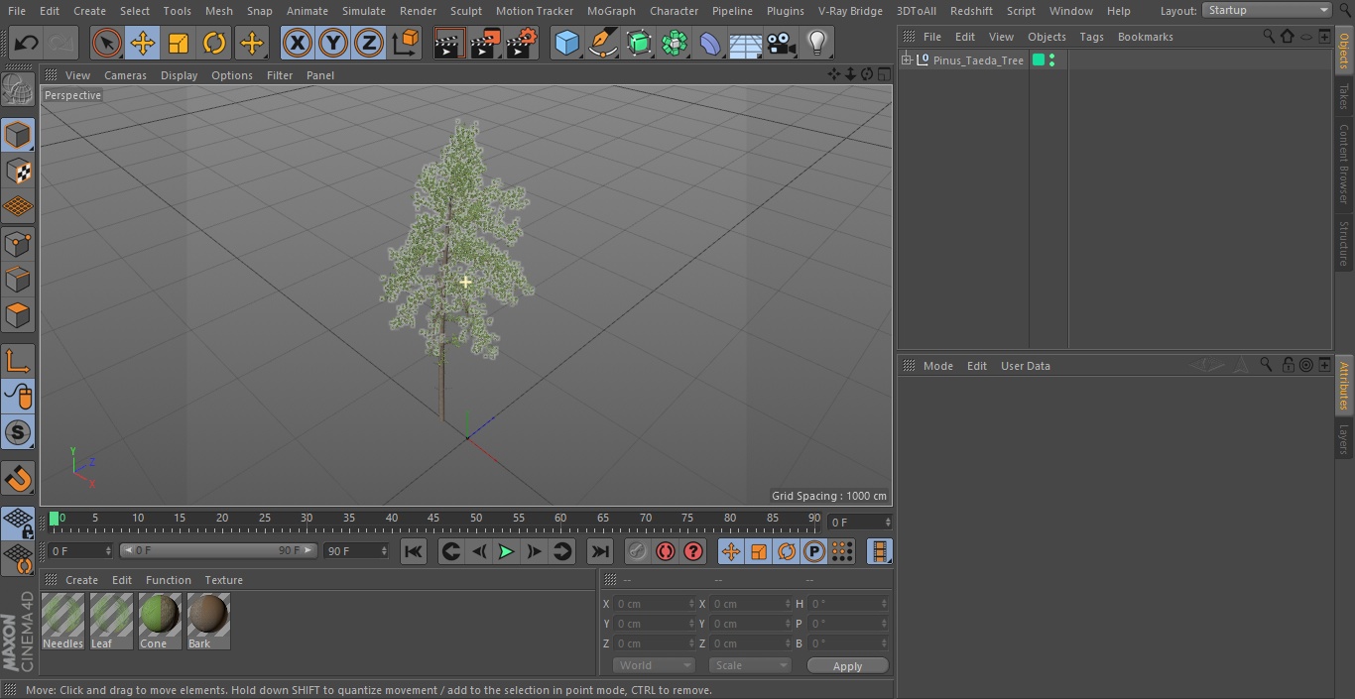The width and height of the screenshot is (1355, 699).
Task: Expand the Pinus_Taeda_Tree object
Action: tap(906, 60)
